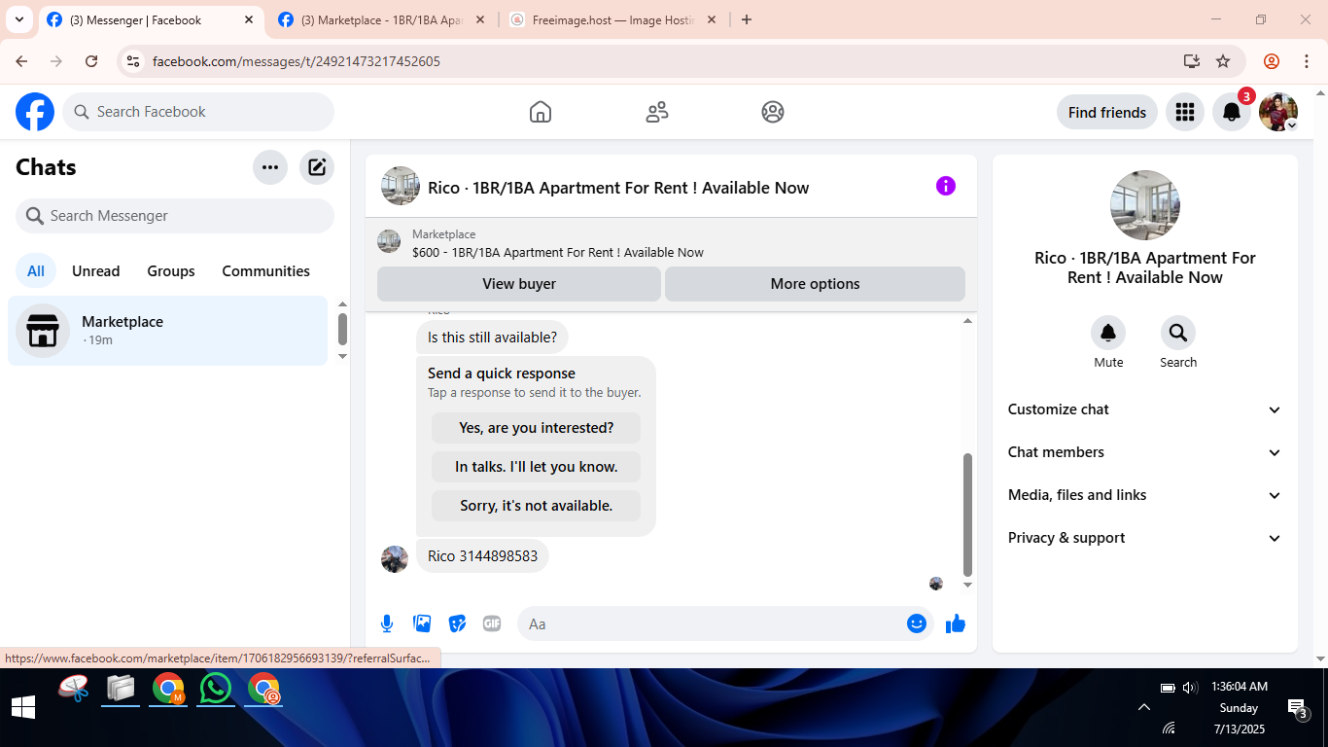Viewport: 1328px width, 747px height.
Task: Open the Groups icon in top navigation
Action: click(x=773, y=112)
